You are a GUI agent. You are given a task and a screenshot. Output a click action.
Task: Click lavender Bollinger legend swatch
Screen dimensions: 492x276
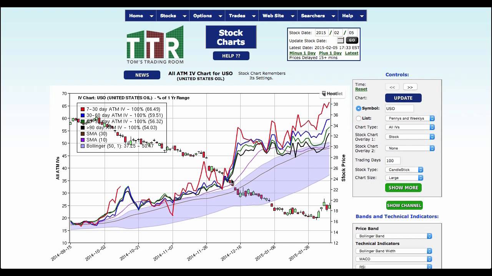click(83, 146)
